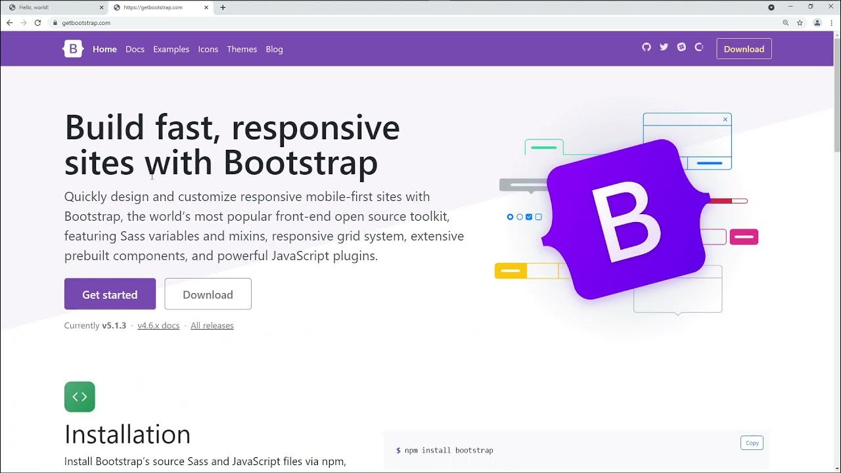
Task: Open the All releases link
Action: point(212,326)
